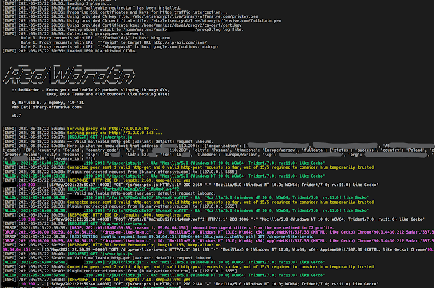
Task: Select the ca-cert/cert.key Certificate key path
Action: (x=191, y=25)
